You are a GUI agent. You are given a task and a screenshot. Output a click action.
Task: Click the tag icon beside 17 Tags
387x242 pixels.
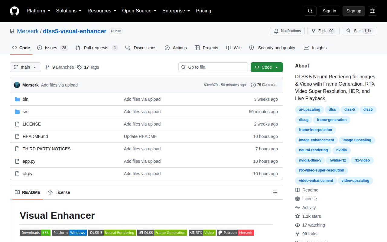[x=79, y=67]
